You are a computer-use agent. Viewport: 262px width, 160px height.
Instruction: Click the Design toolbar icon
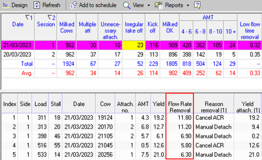tap(5, 5)
